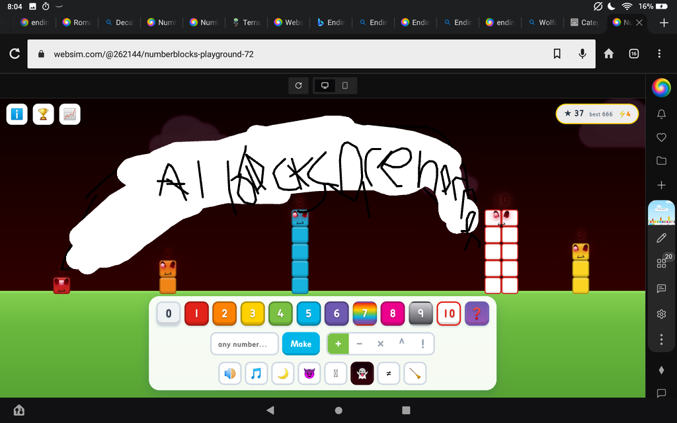Click the small red numberblock 1 character
Image resolution: width=677 pixels, height=423 pixels.
pos(61,286)
